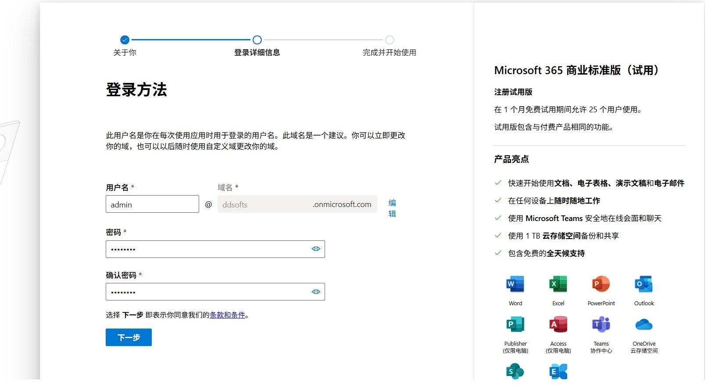Click the Access app icon
The image size is (711, 386).
tap(558, 325)
